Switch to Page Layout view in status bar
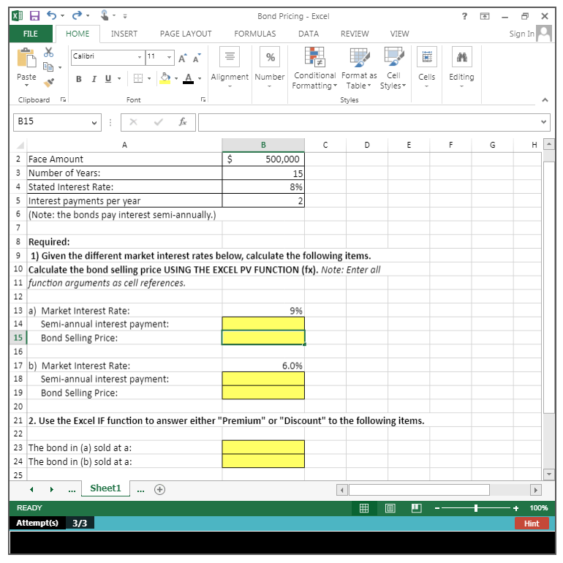The height and width of the screenshot is (563, 563). click(390, 508)
